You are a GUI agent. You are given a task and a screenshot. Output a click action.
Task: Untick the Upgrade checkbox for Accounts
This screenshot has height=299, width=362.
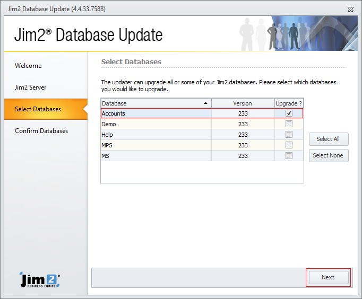click(289, 113)
